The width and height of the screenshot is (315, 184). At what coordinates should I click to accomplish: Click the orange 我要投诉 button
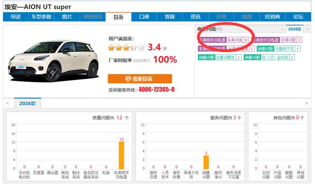pyautogui.click(x=140, y=79)
